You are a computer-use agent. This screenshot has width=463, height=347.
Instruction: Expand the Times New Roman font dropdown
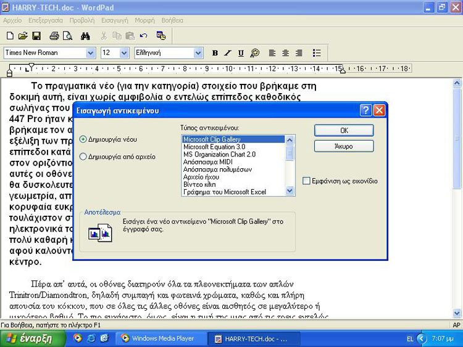[90, 53]
